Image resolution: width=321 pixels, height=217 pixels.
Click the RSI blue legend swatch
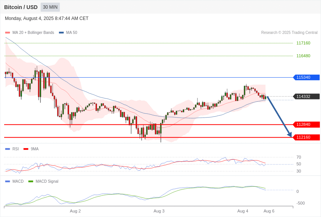pos(8,149)
